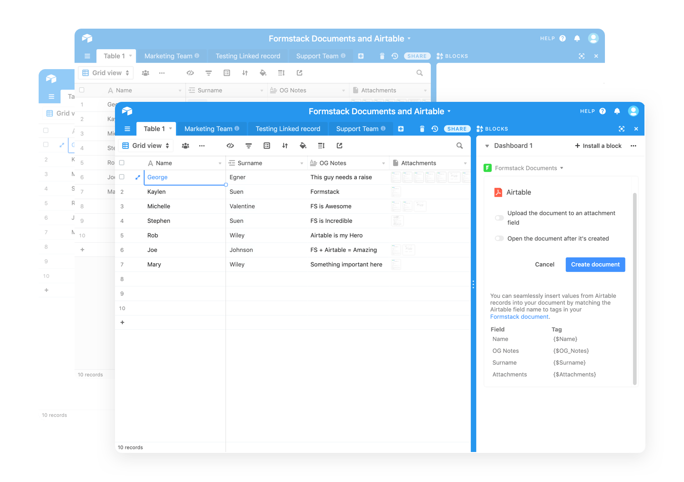Open Attachments column dropdown in front grid

click(465, 163)
